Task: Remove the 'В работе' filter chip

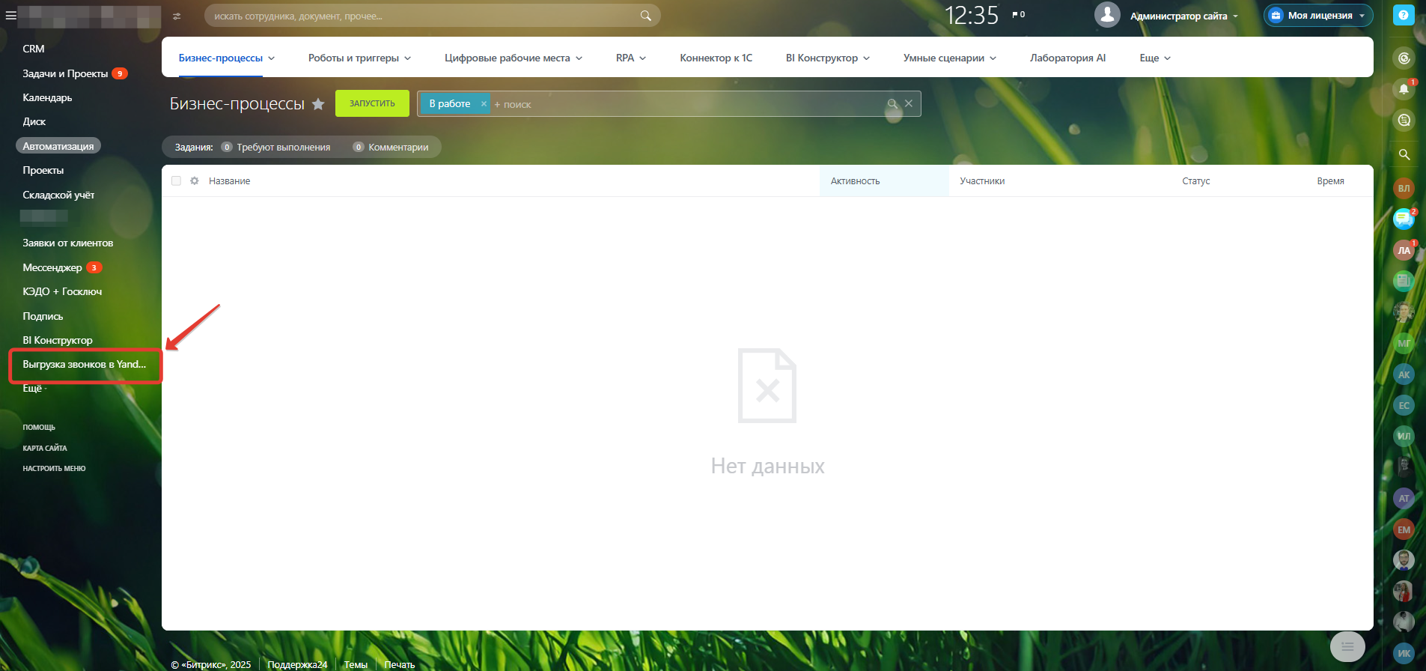Action: [484, 104]
